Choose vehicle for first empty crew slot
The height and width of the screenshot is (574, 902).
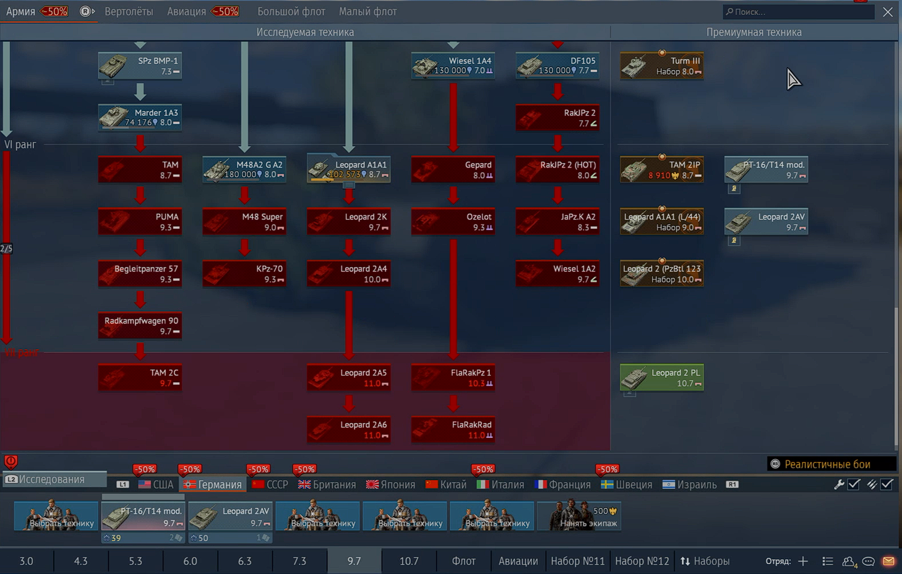pyautogui.click(x=56, y=516)
